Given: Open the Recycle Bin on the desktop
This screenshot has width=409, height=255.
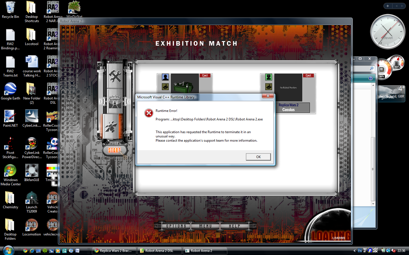Looking at the screenshot, I should coord(11,10).
